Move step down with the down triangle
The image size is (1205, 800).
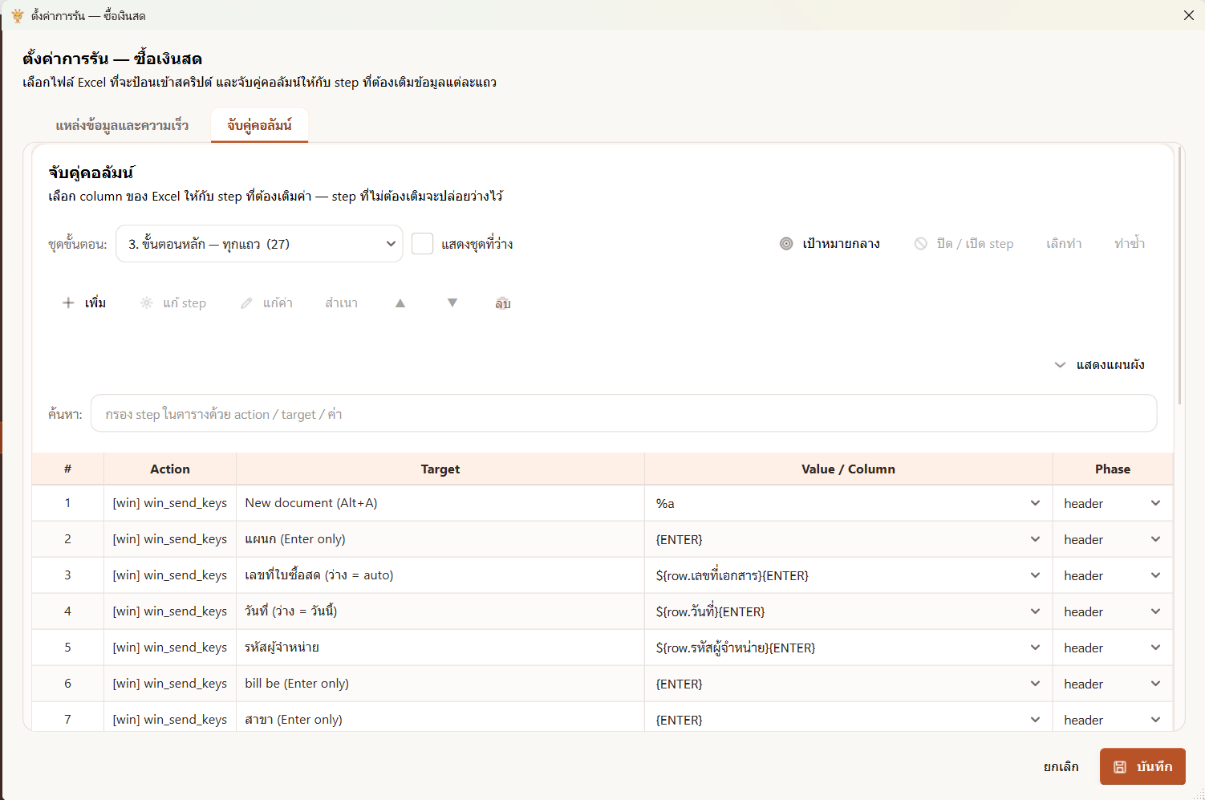452,303
